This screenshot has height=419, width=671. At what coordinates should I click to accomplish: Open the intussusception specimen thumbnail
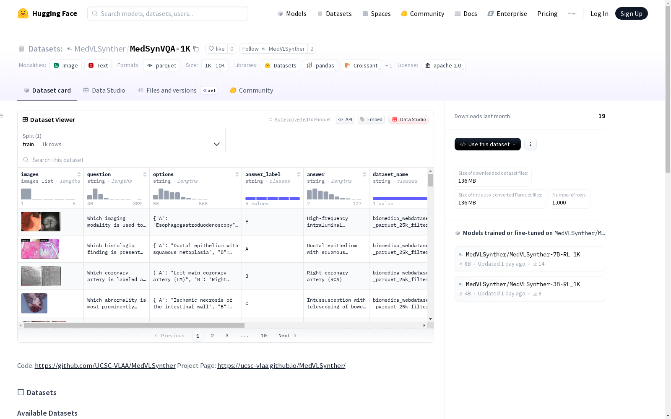(x=34, y=303)
